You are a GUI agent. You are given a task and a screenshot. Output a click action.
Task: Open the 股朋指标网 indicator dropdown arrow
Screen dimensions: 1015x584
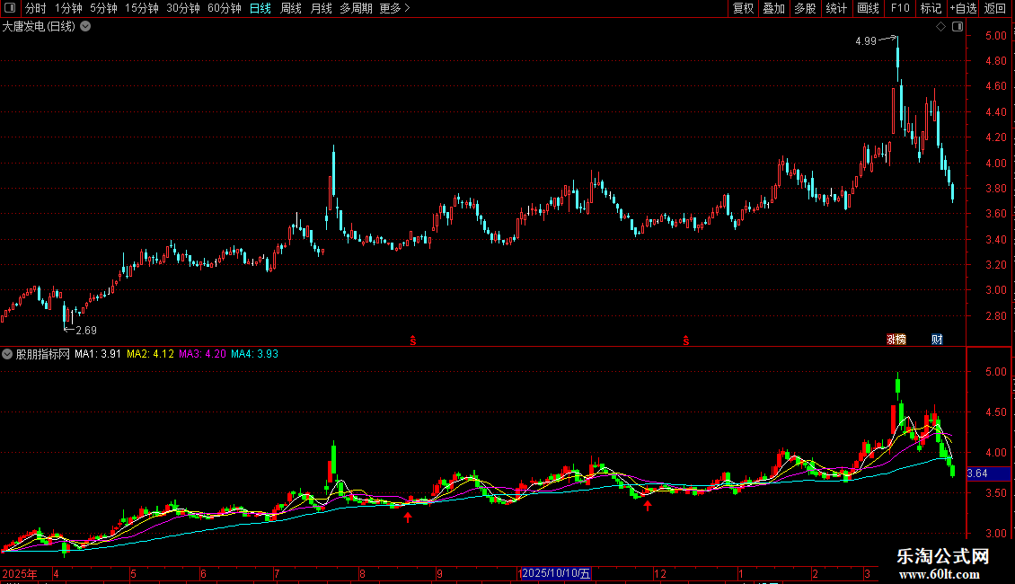tap(7, 354)
